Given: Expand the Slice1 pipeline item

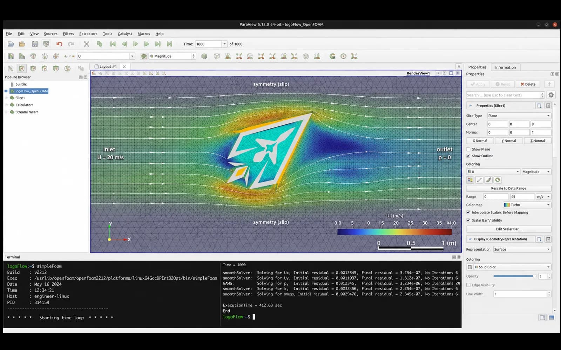Looking at the screenshot, I should (6, 98).
